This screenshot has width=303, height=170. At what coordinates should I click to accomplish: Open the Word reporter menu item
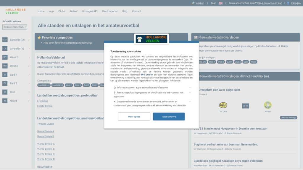point(110,11)
